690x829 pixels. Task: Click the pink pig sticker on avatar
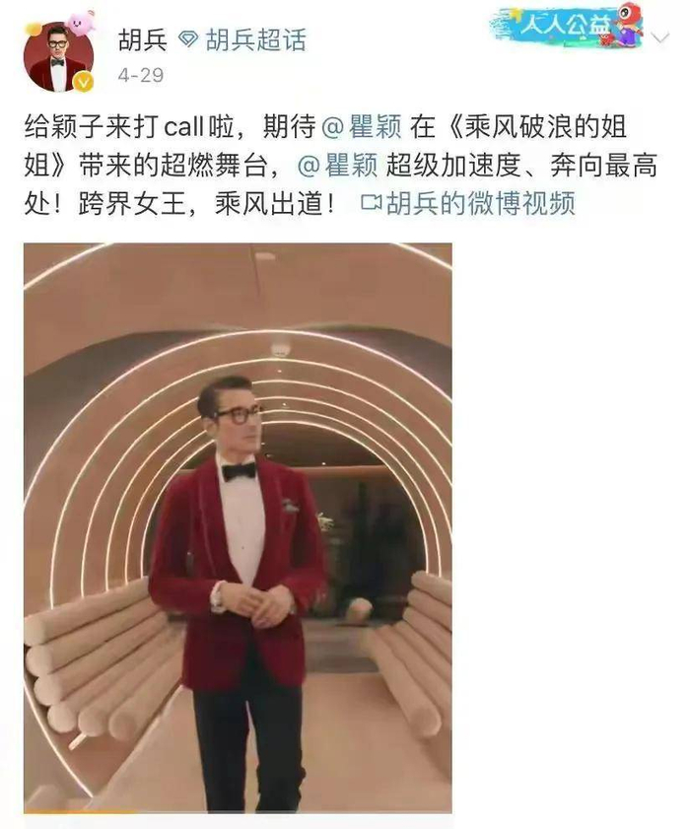81,23
